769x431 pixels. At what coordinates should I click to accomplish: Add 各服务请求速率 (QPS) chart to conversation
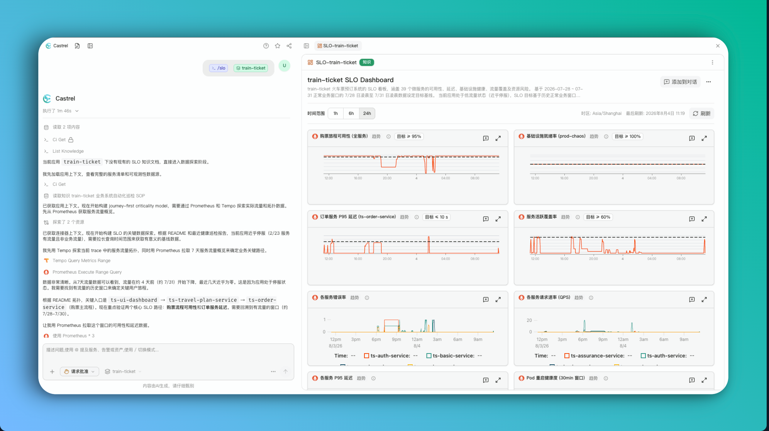pos(692,300)
